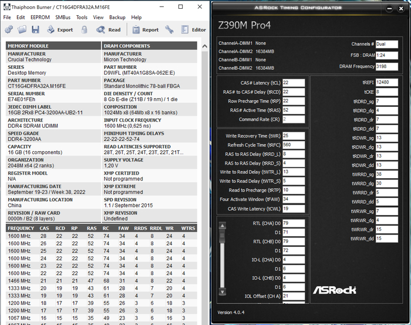Click the CAS Write Latency (tCWL) field
411x325 pixels.
[x=294, y=209]
